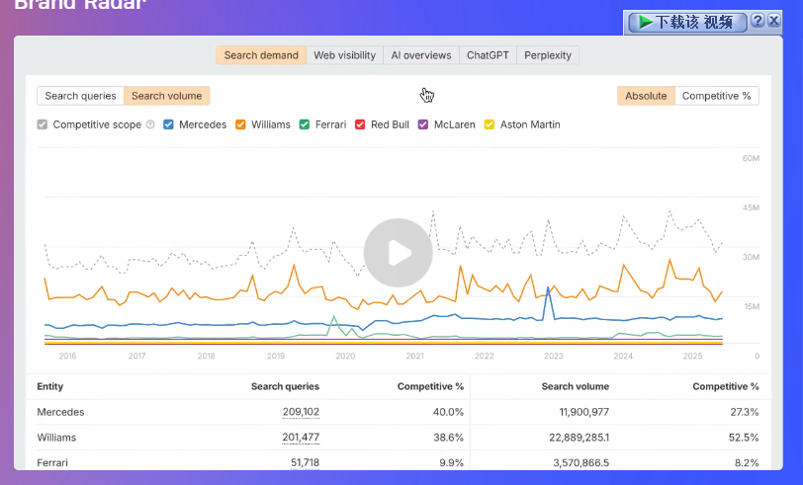
Task: Choose Search volume view
Action: (166, 96)
